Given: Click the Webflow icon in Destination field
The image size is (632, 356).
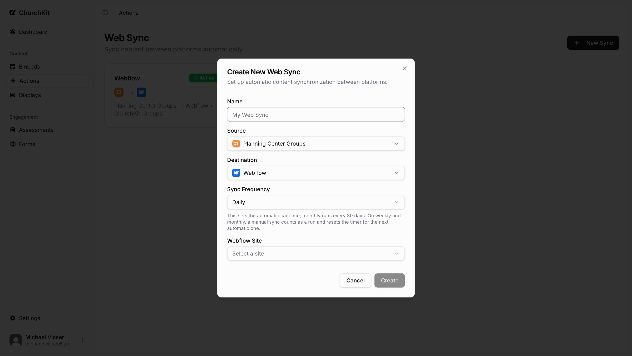Looking at the screenshot, I should click(236, 173).
